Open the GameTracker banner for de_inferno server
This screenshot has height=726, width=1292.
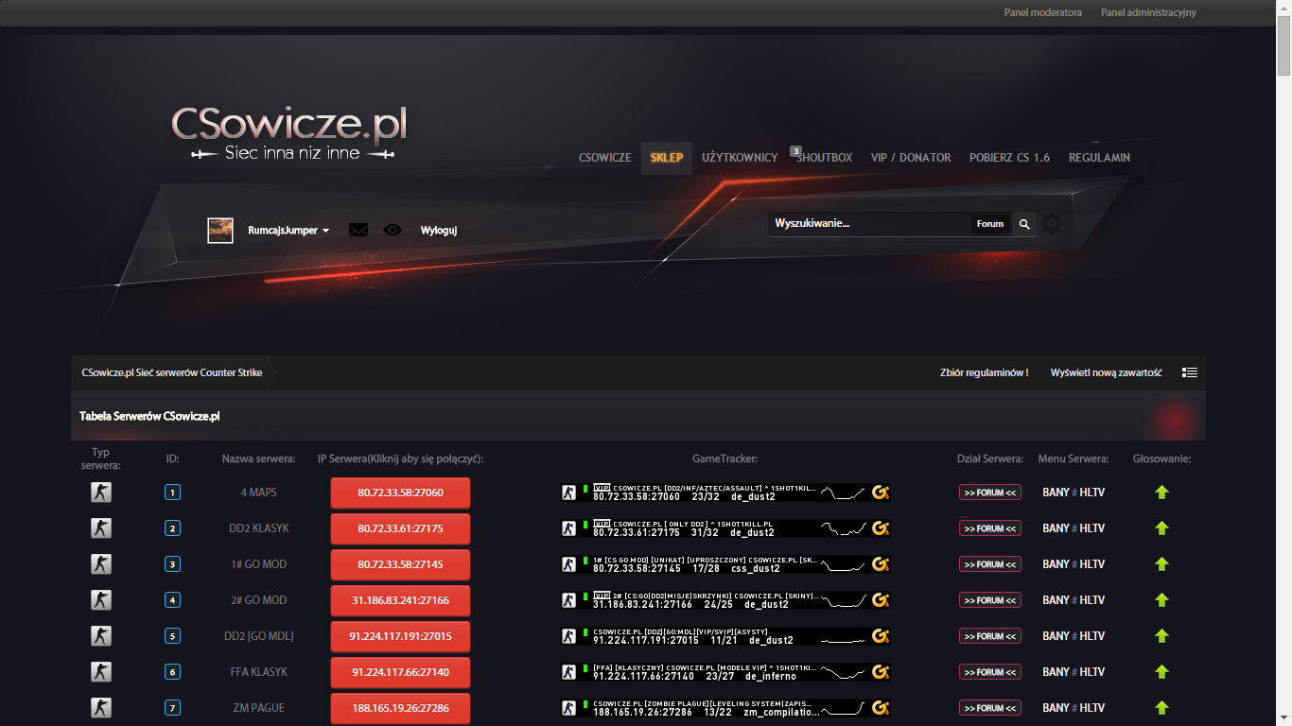pos(725,672)
